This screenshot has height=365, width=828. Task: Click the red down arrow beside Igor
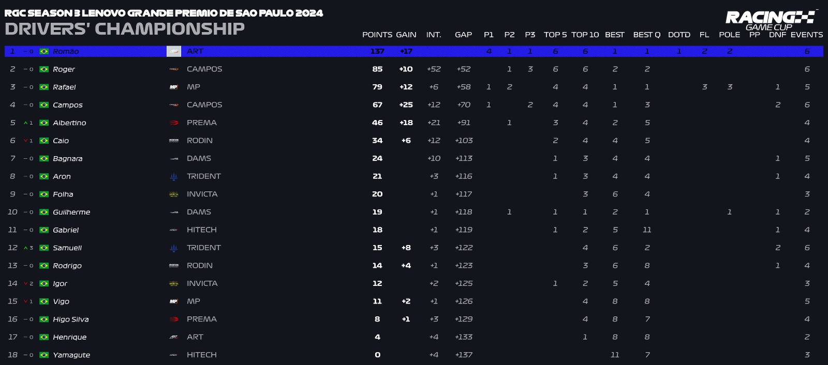(x=26, y=284)
